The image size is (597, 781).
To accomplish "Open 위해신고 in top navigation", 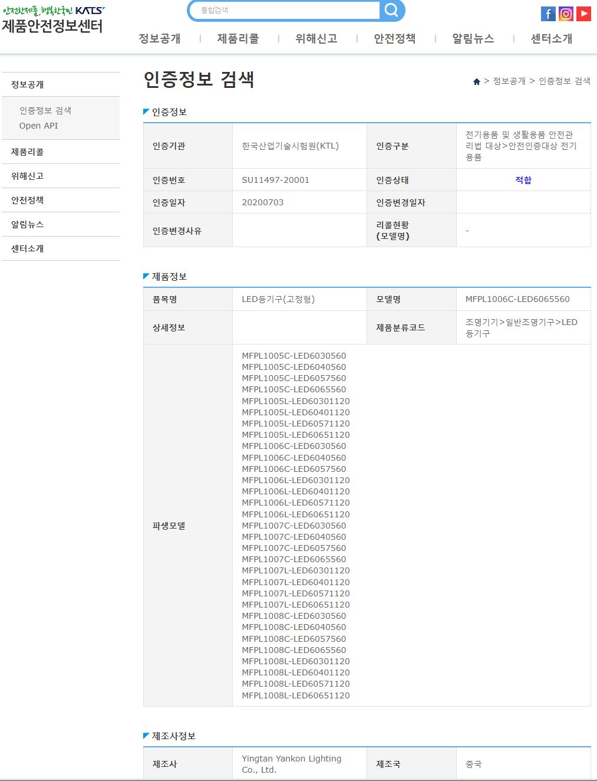I will 316,38.
